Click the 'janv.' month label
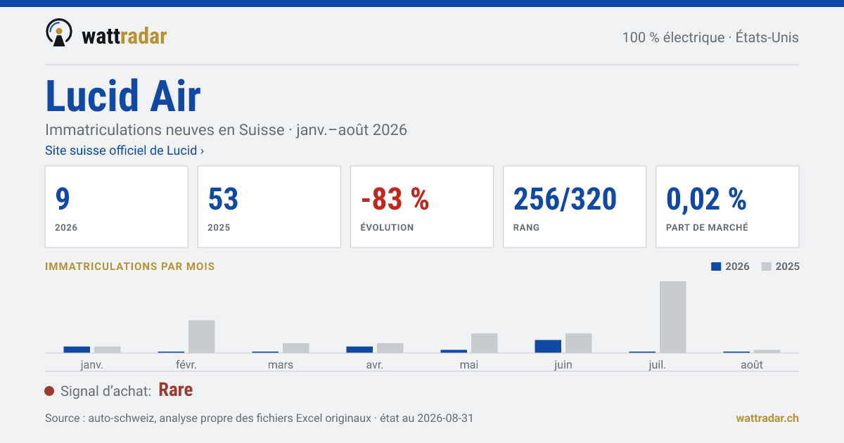The width and height of the screenshot is (844, 443). [92, 364]
